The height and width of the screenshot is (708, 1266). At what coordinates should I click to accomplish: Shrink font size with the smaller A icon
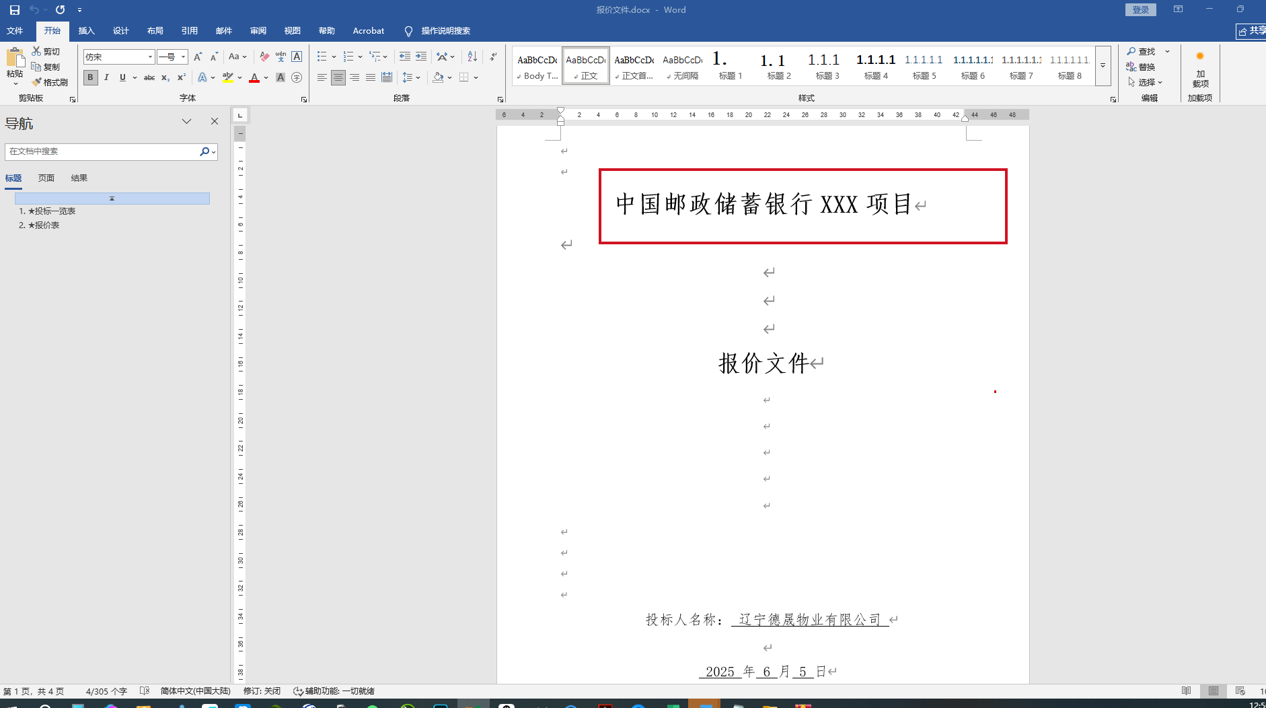coord(214,57)
